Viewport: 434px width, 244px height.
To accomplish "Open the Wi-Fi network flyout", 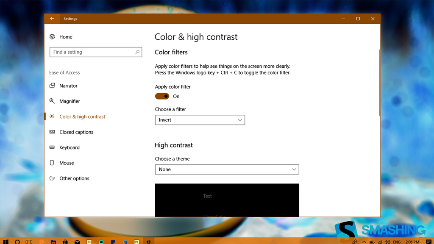I will tap(380, 242).
